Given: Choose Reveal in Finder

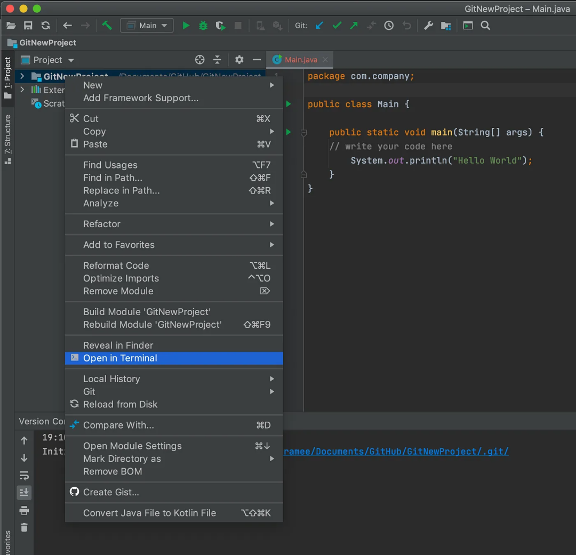Looking at the screenshot, I should tap(174, 345).
